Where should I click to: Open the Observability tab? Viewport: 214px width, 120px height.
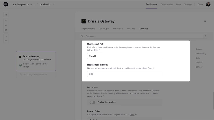(167, 4)
